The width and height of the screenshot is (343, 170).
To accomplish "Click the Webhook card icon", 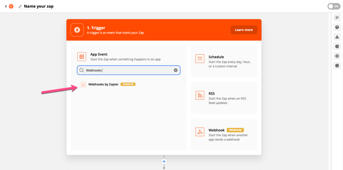I will [200, 132].
